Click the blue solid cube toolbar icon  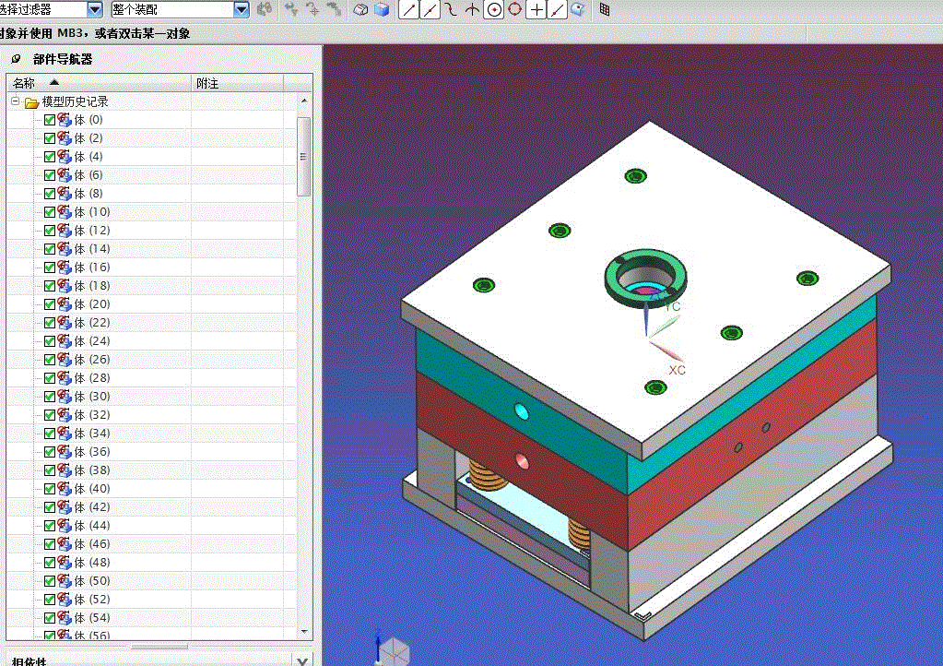[382, 9]
